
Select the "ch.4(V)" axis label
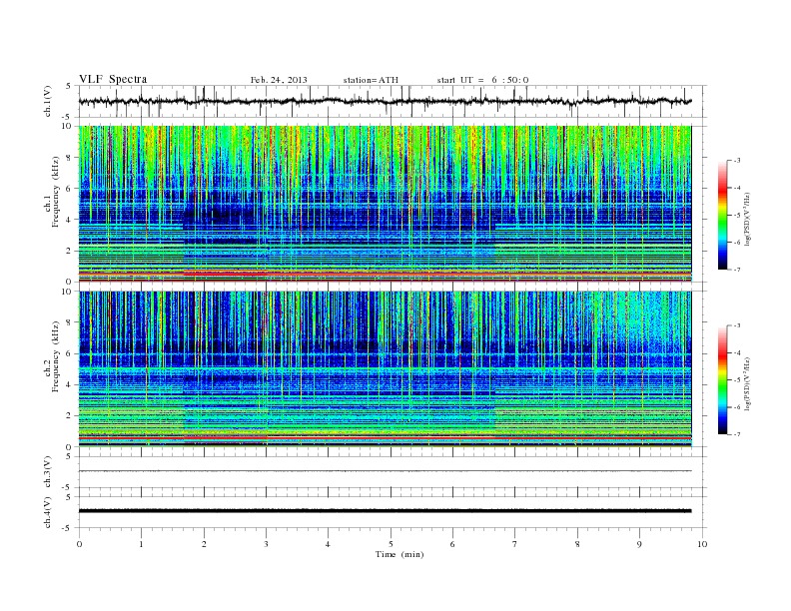pos(48,512)
